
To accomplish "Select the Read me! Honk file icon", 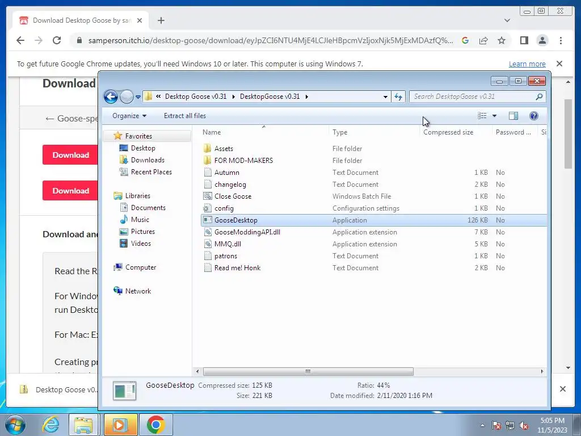I will [208, 268].
